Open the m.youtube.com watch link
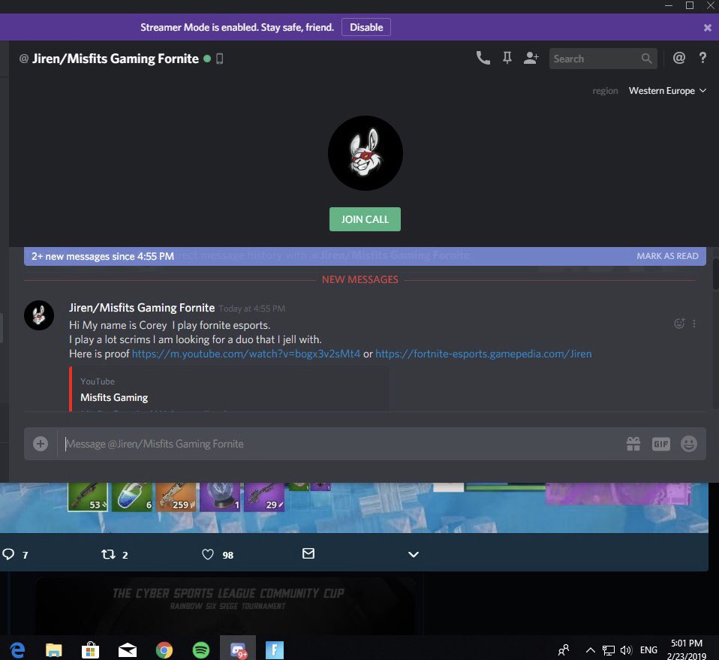Screen dimensions: 719x660 coord(246,354)
